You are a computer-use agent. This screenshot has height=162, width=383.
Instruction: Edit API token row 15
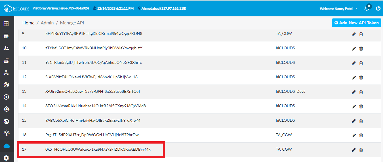point(354,121)
